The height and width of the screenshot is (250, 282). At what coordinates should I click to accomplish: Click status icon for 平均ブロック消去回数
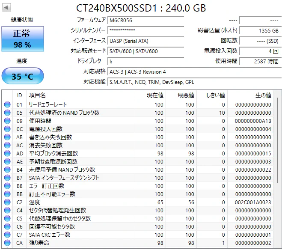[x=7, y=153]
